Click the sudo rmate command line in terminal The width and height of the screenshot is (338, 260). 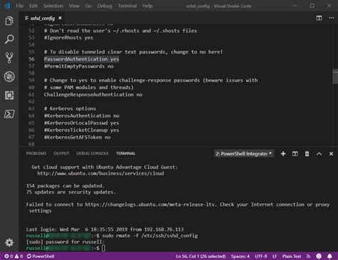click(150, 236)
